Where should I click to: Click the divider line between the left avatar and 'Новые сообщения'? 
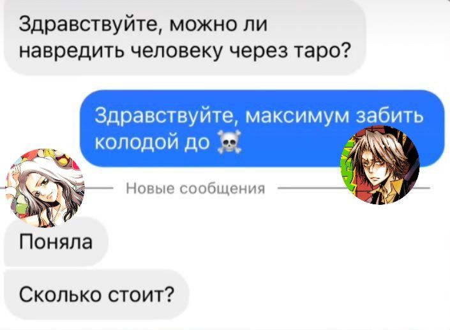click(x=99, y=188)
